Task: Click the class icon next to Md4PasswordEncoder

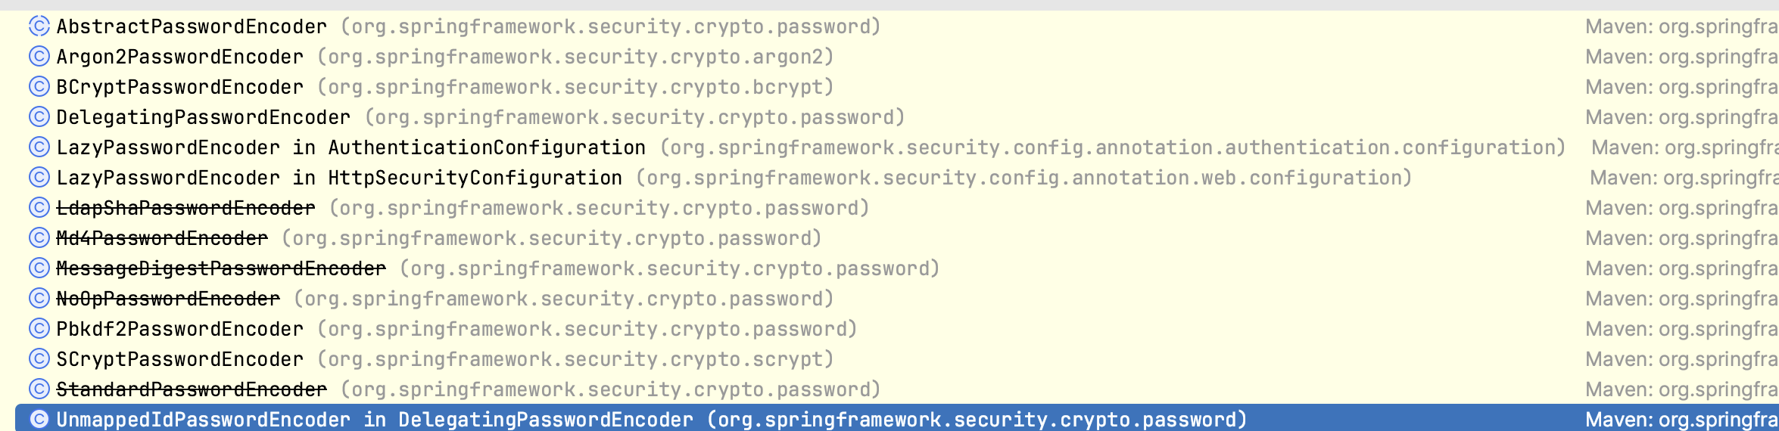Action: (39, 238)
